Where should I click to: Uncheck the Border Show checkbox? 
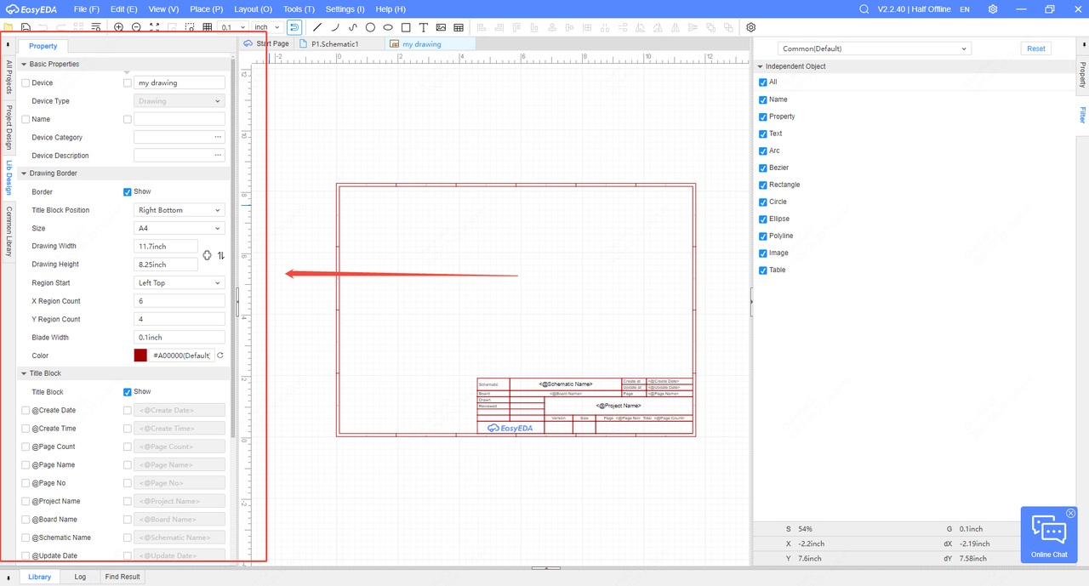pos(128,192)
